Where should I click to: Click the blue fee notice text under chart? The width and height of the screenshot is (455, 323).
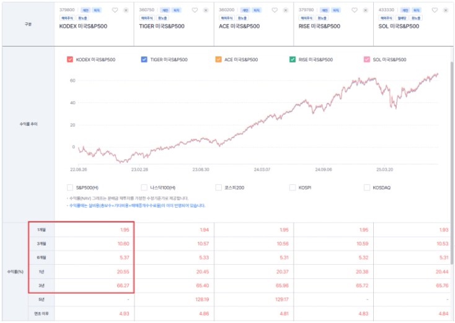136,205
